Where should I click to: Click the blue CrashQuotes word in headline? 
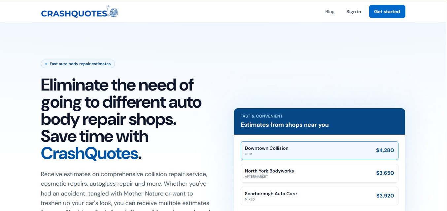pos(89,153)
